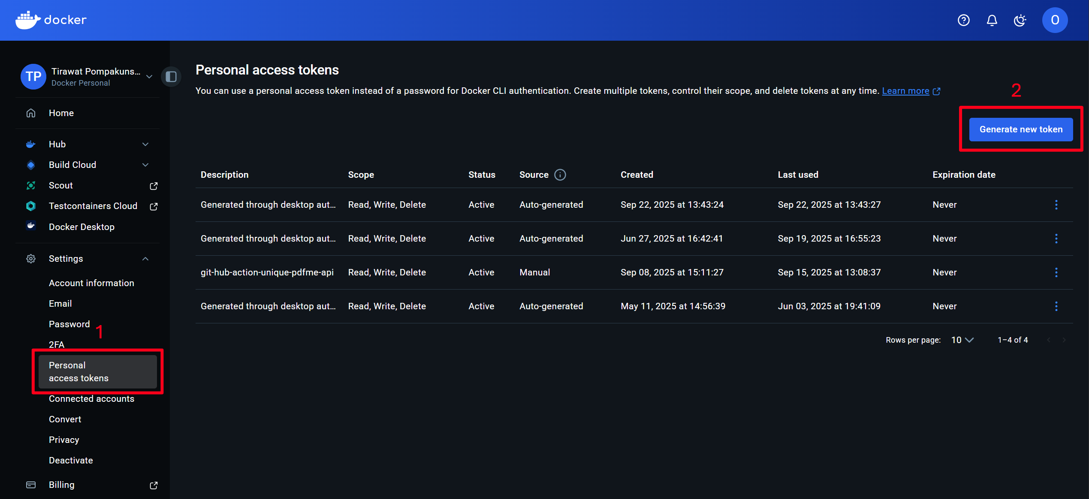Viewport: 1089px width, 499px height.
Task: Toggle the dark/light theme icon
Action: (x=1020, y=20)
